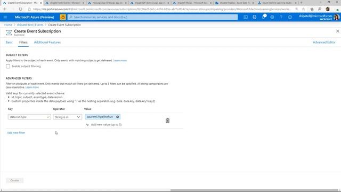341x192 pixels.
Task: Open shipatel-test | Events breadcrumb
Action: tap(30, 25)
